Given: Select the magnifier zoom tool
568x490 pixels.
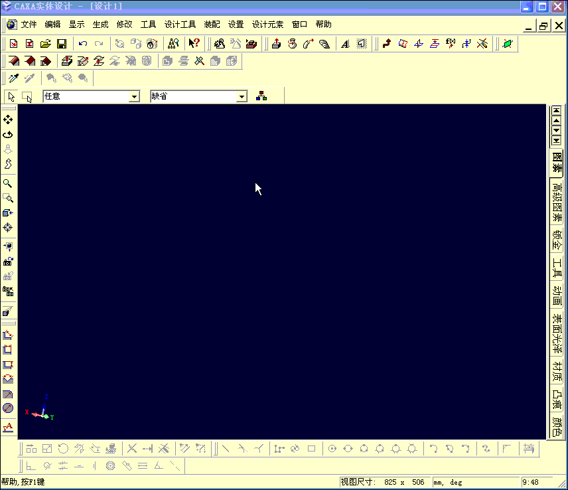Looking at the screenshot, I should (7, 183).
